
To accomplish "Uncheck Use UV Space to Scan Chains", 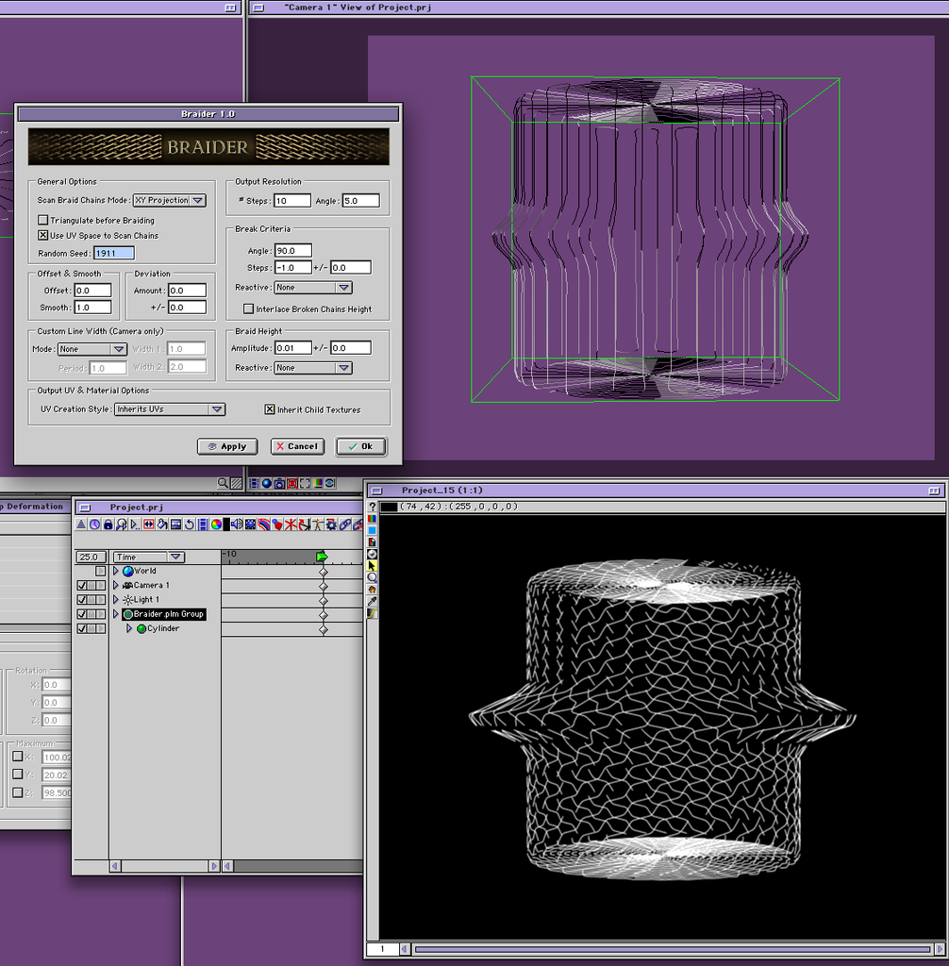I will (x=42, y=236).
